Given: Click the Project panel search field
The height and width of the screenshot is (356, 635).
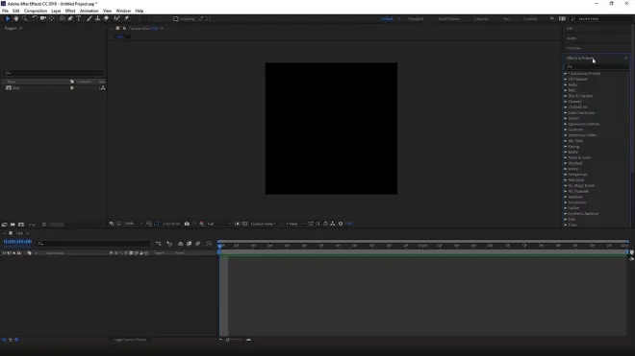Looking at the screenshot, I should click(x=54, y=73).
